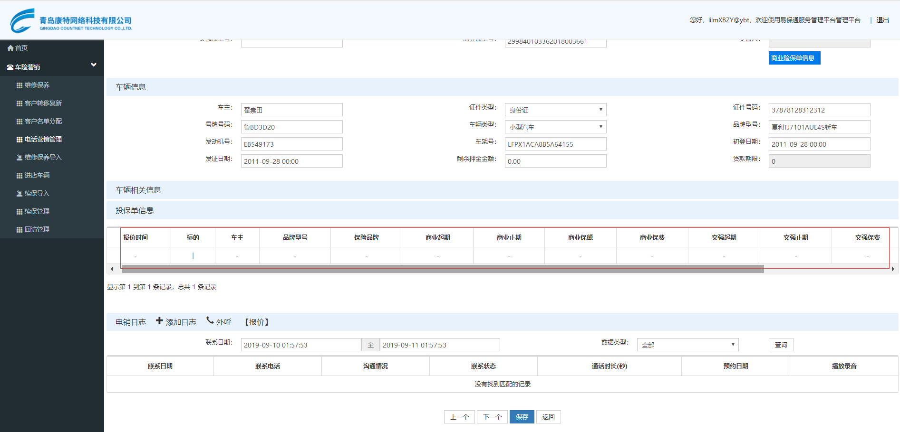
Task: Click the 商业险保单信息 button
Action: click(794, 58)
